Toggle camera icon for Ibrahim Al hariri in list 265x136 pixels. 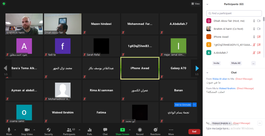click(259, 29)
